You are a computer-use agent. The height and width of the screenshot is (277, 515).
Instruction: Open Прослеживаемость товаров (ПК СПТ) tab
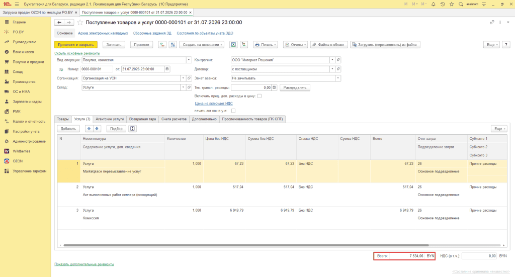click(252, 119)
